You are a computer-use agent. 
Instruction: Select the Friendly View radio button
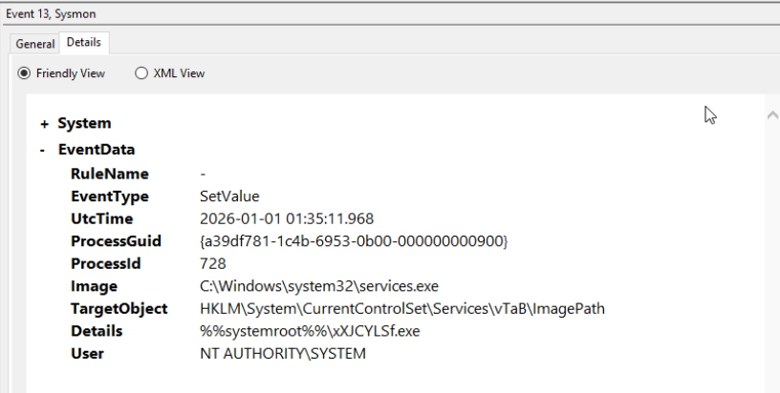[x=25, y=73]
